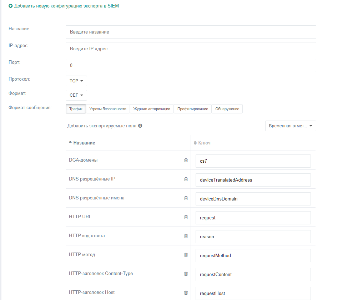This screenshot has height=300, width=363.
Task: Delete the DNS разрешённые имена row
Action: tap(186, 198)
